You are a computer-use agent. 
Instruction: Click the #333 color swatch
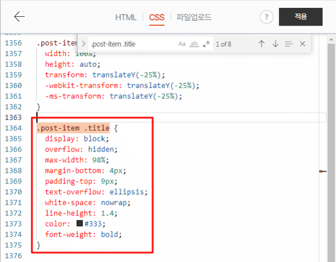coord(80,223)
